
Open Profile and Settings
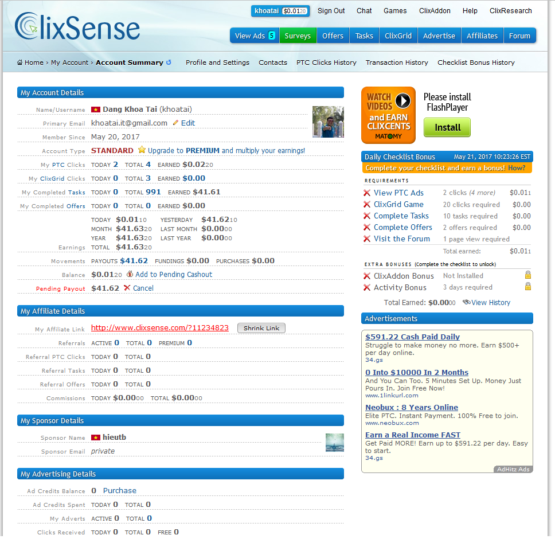point(217,63)
